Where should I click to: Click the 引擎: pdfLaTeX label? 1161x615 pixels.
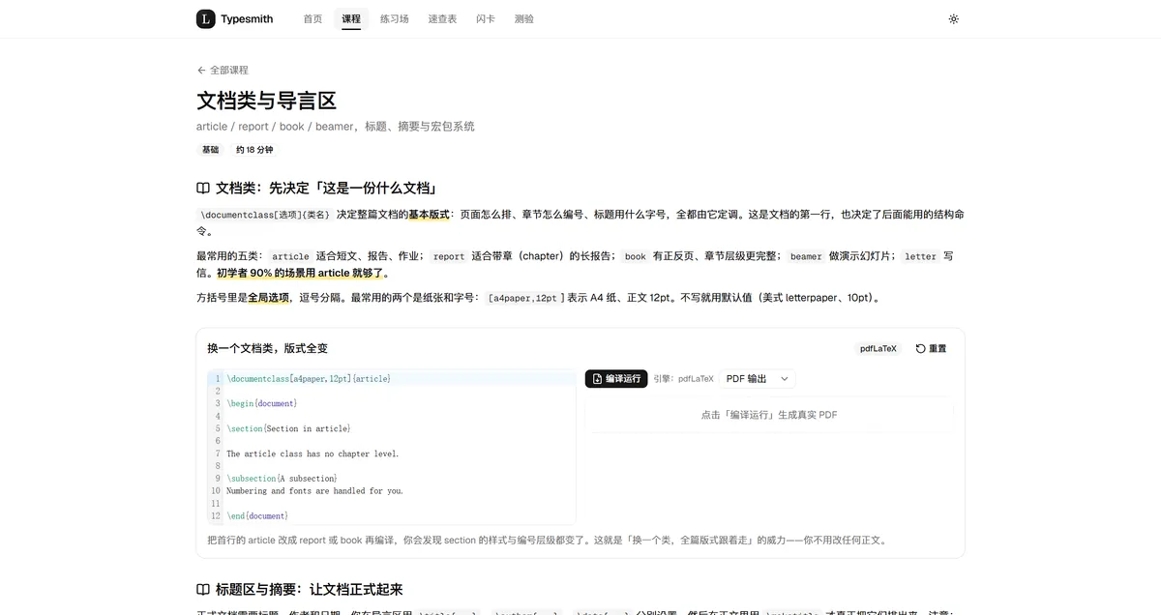683,379
